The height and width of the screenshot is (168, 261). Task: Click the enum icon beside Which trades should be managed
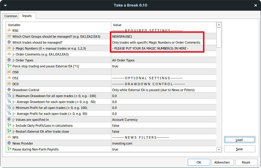tap(9, 42)
